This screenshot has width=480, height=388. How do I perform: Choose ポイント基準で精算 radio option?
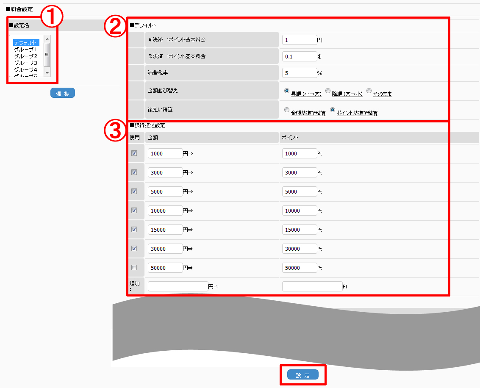[x=333, y=109]
